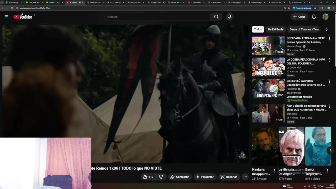
Task: Switch to the Burn the Witch tab
Action: click(x=217, y=2)
